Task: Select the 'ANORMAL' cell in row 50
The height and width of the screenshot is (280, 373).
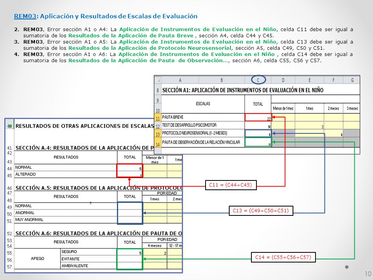Action: [66, 213]
